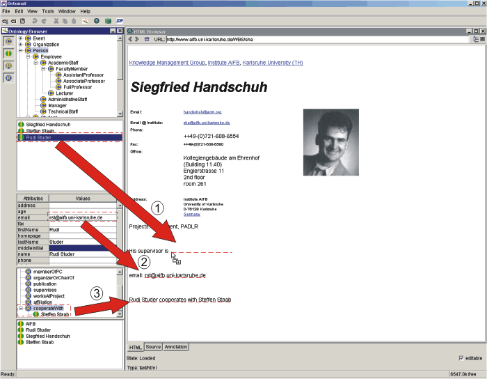Go forward in the HTML Browser
Image resolution: width=487 pixels, height=379 pixels.
click(x=136, y=39)
